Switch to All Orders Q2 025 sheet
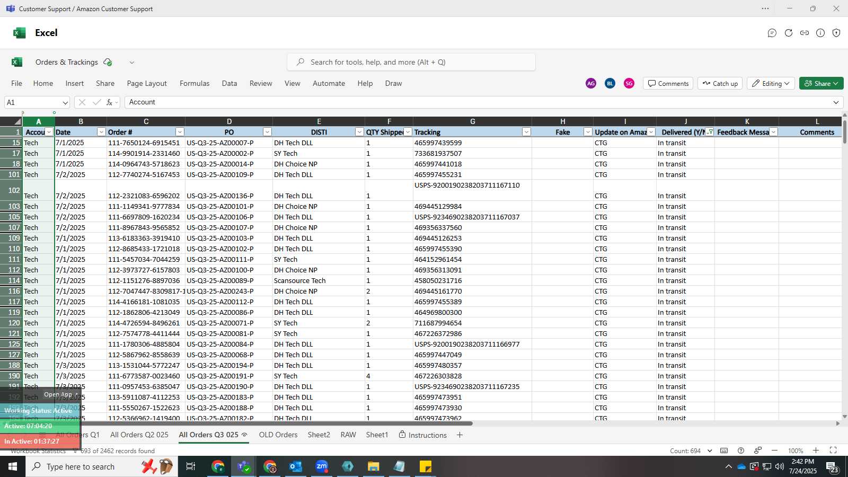848x477 pixels. 139,435
